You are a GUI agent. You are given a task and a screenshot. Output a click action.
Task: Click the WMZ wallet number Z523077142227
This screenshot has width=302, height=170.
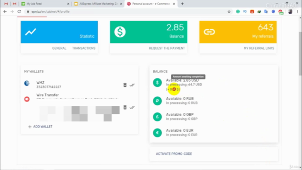[x=49, y=87]
